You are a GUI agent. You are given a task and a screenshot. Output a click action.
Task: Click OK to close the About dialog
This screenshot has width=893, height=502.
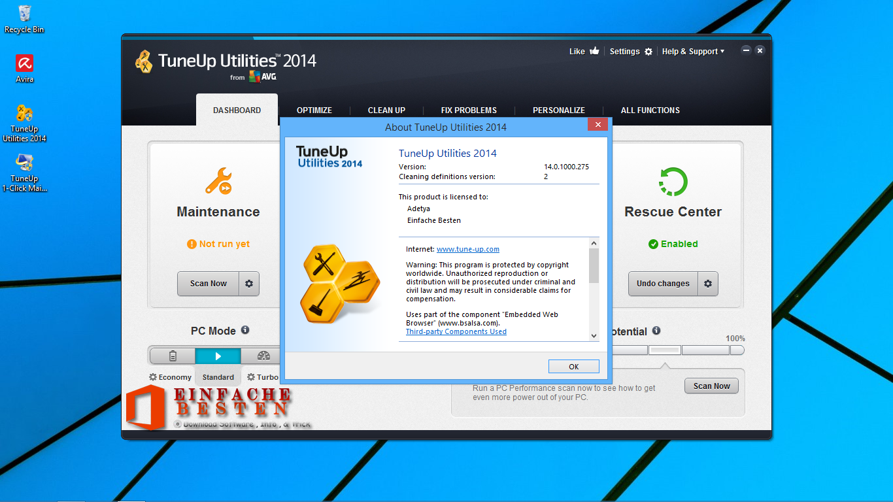tap(573, 366)
